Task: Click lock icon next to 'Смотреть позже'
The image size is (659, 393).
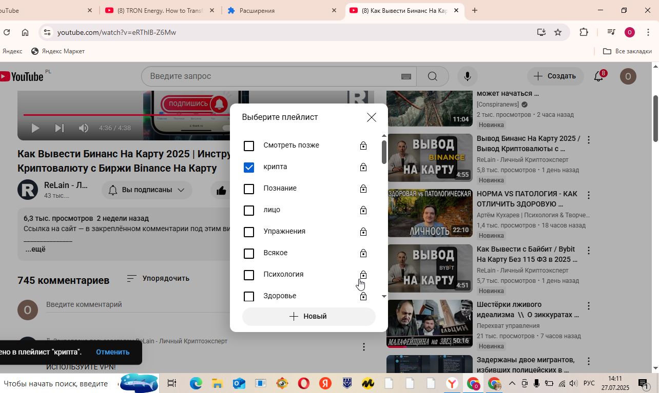Action: coord(363,146)
